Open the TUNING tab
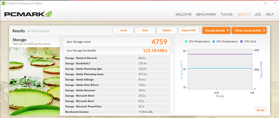279x118 pixels. 226,15
